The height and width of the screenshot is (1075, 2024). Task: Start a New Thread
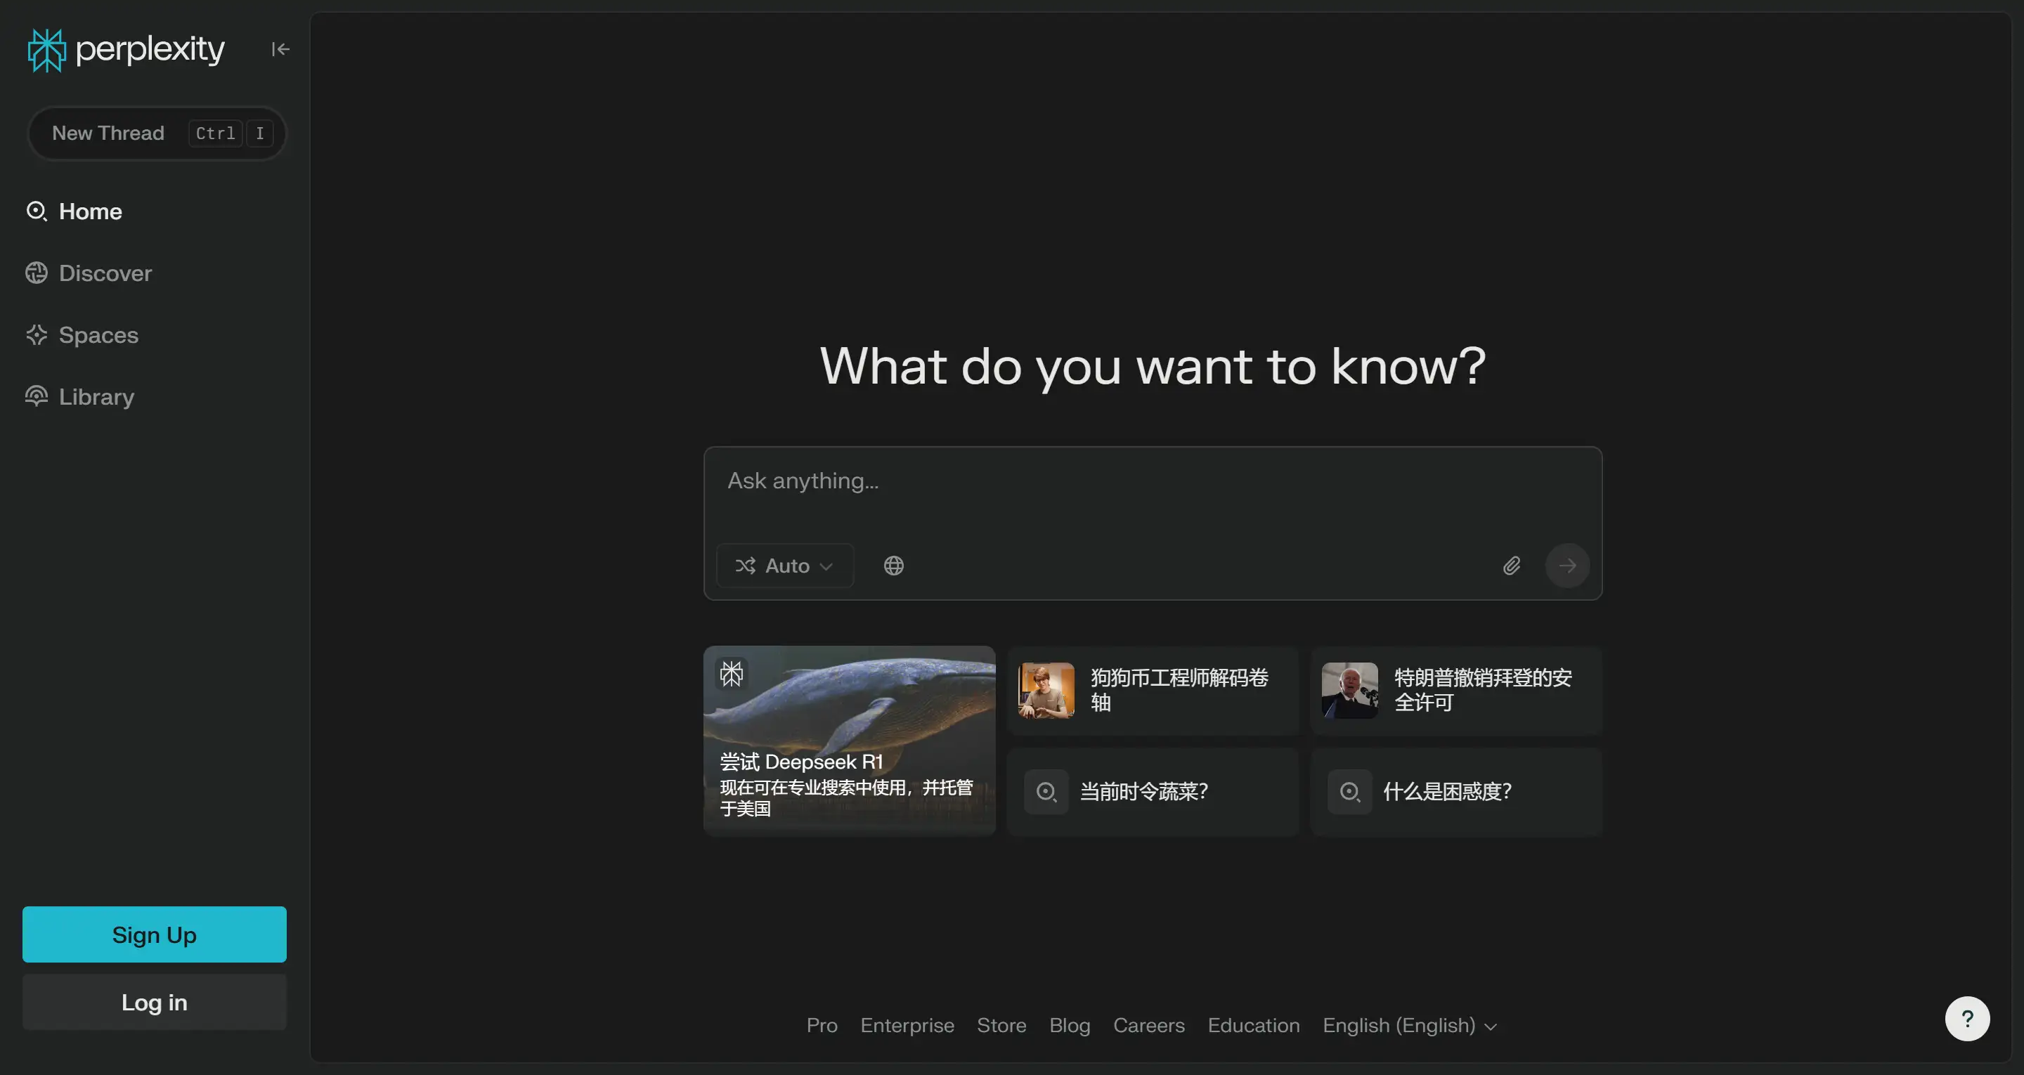pyautogui.click(x=157, y=133)
